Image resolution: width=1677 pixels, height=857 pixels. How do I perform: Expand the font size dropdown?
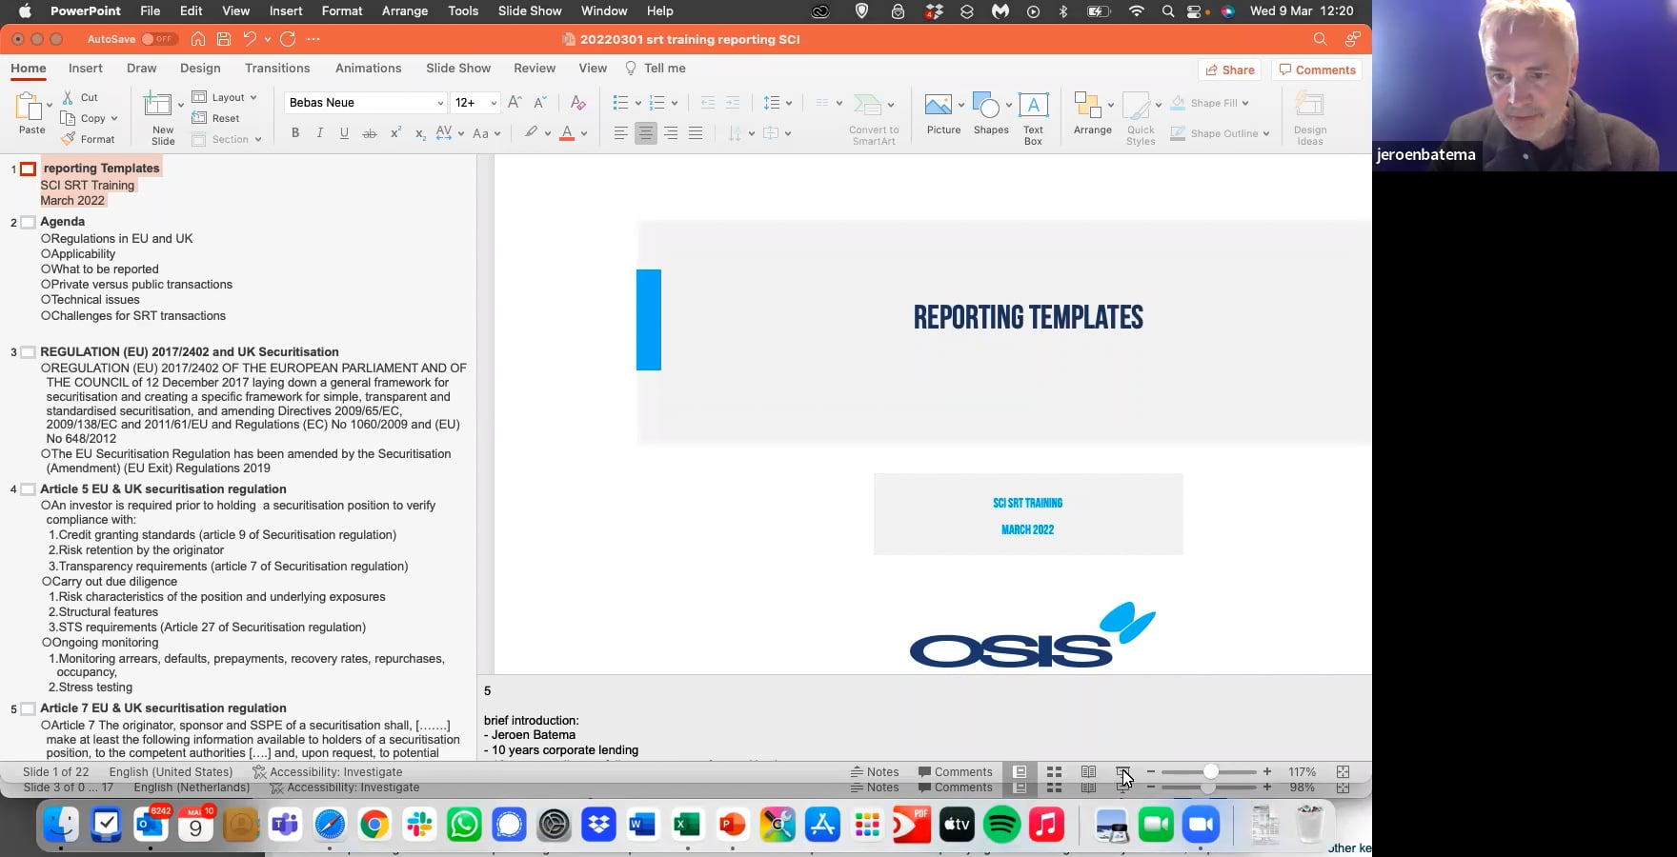[x=494, y=103]
